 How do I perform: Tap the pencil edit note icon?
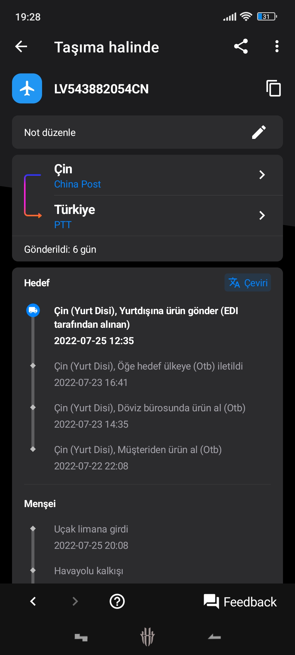point(259,132)
